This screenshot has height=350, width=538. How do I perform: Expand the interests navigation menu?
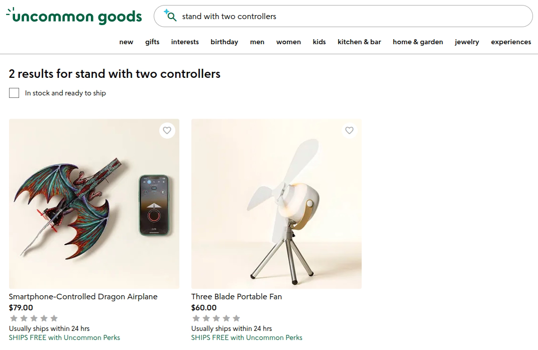coord(185,42)
